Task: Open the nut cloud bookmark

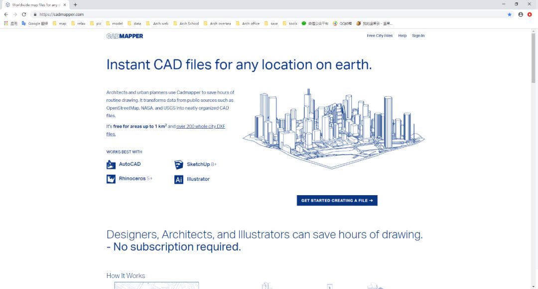Action: tap(374, 24)
